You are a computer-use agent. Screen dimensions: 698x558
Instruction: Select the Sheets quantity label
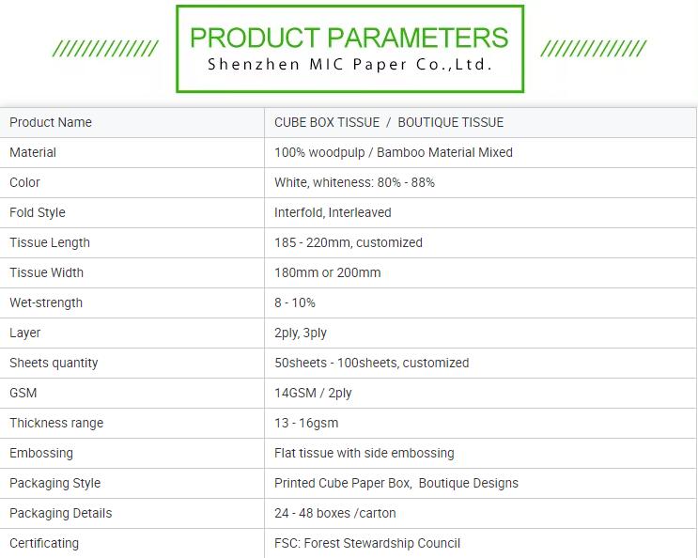[x=54, y=364]
